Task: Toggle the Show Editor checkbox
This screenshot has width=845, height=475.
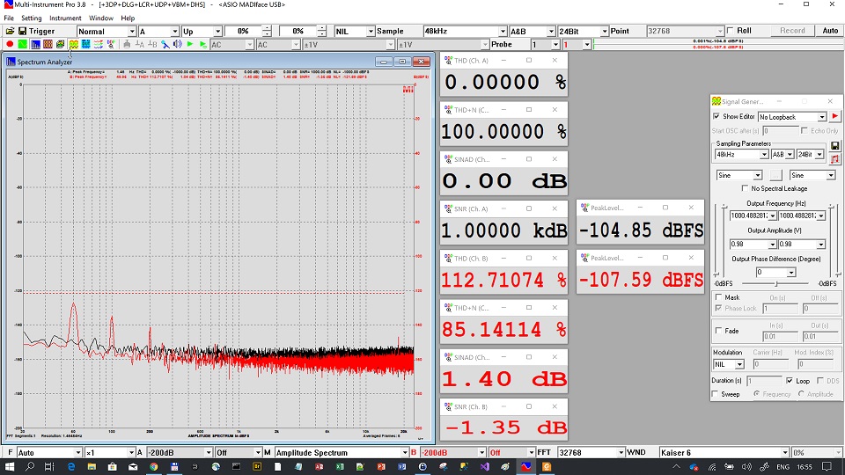Action: click(x=716, y=116)
